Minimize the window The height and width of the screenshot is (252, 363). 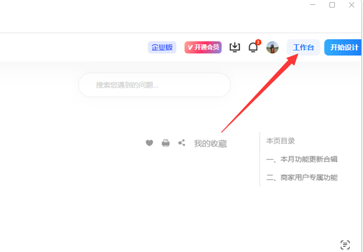(313, 5)
